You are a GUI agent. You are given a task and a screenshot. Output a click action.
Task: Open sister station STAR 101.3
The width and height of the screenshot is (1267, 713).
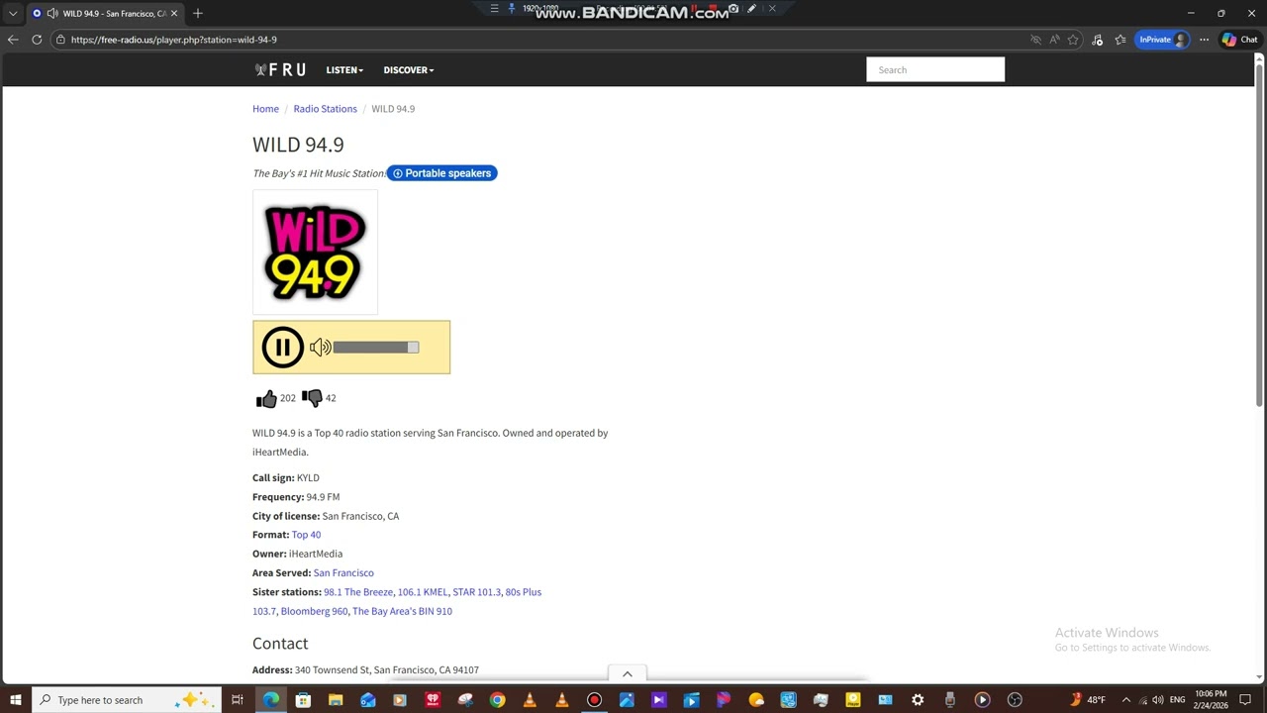[x=476, y=592]
